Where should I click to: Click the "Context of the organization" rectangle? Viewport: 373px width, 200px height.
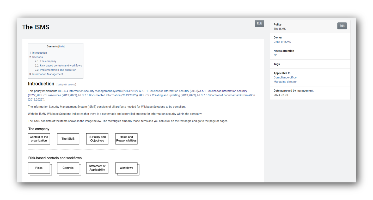(x=39, y=139)
